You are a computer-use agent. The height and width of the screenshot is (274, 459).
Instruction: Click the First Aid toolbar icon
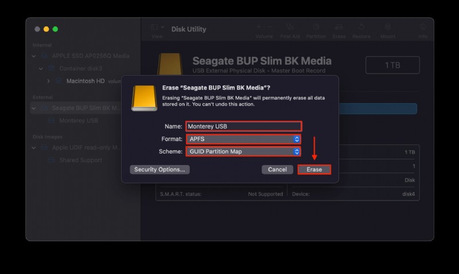click(x=290, y=27)
